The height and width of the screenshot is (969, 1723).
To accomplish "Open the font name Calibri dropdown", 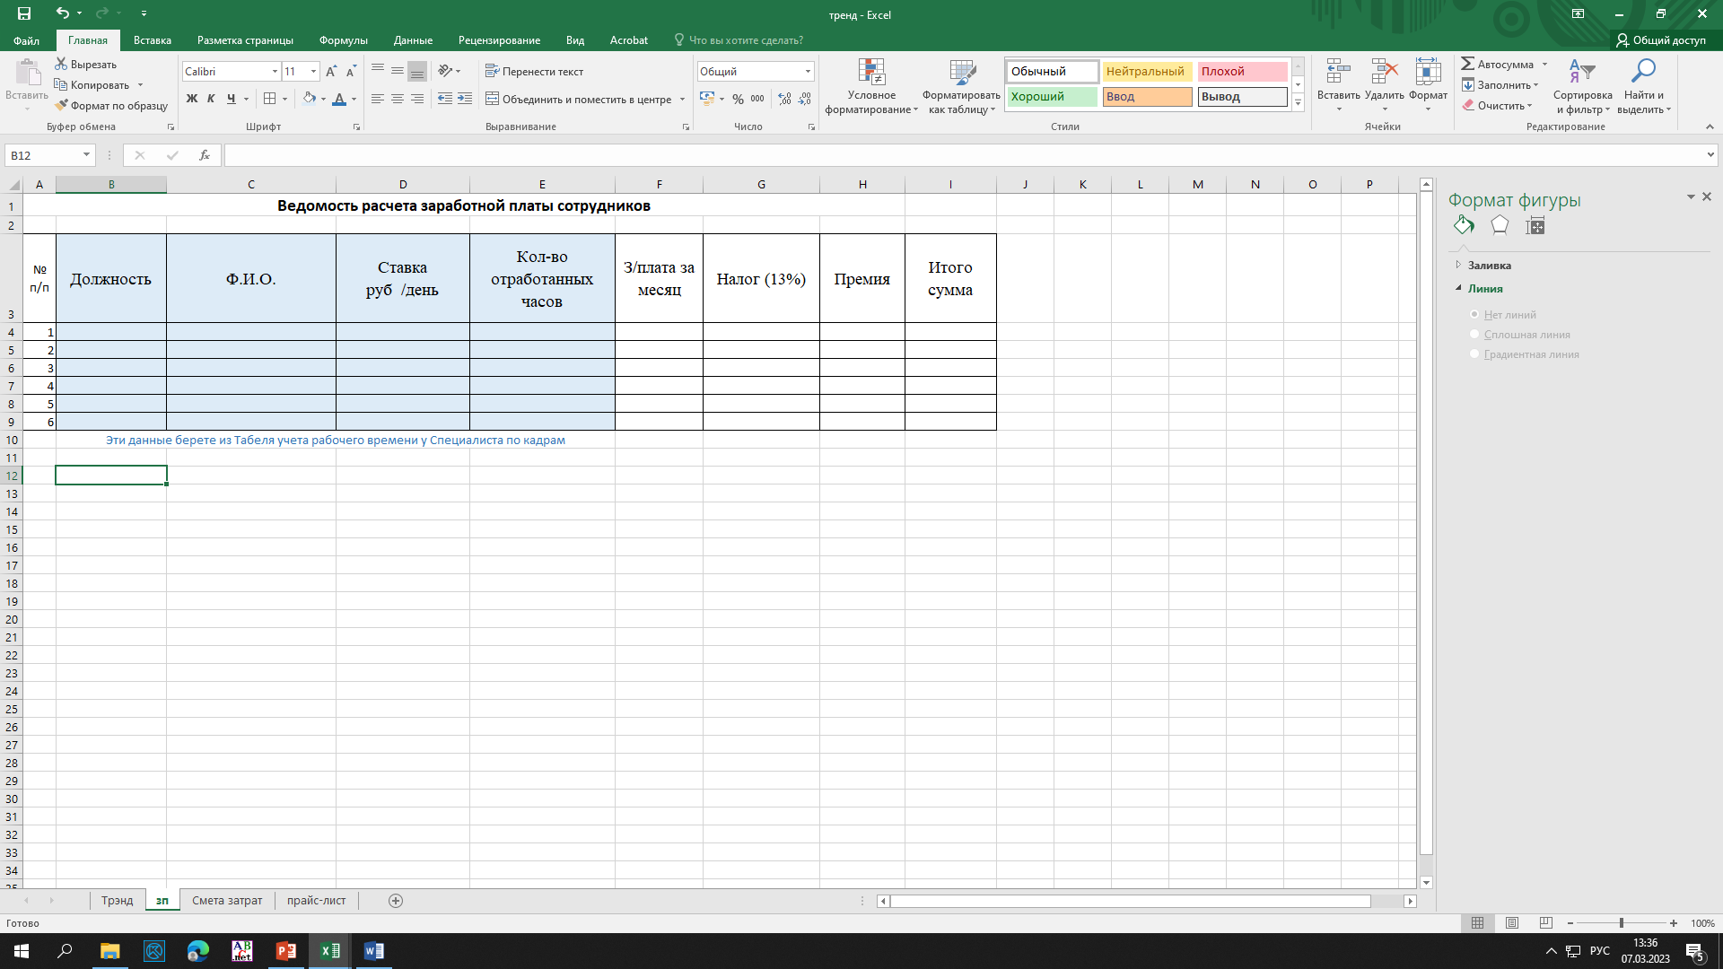I will (275, 72).
